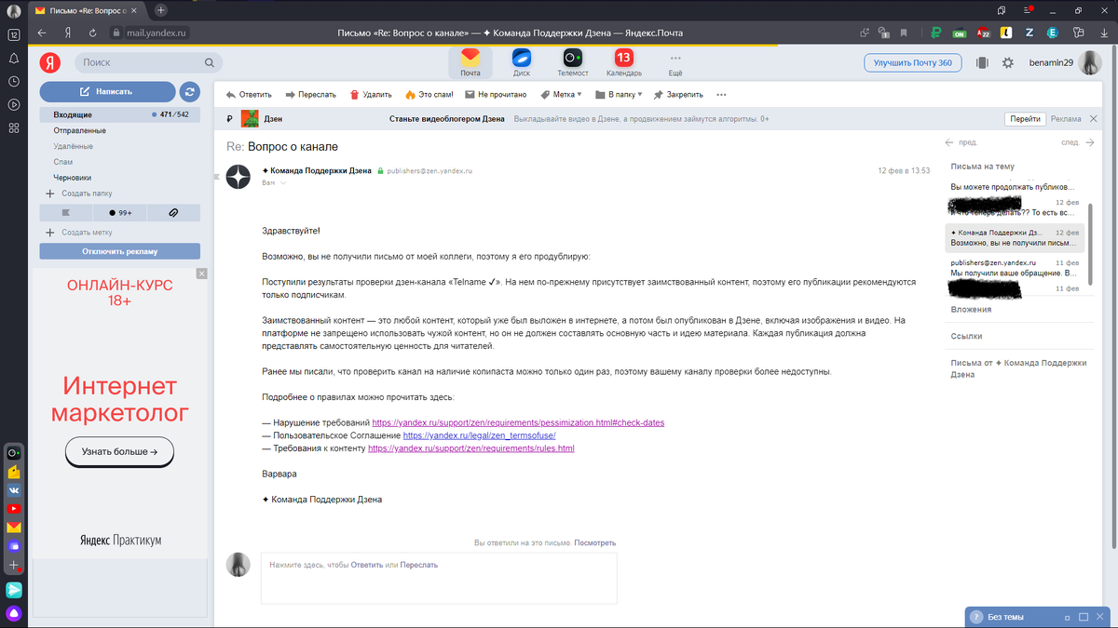Click Улучшить Почту 360 button
1118x628 pixels.
click(x=913, y=62)
